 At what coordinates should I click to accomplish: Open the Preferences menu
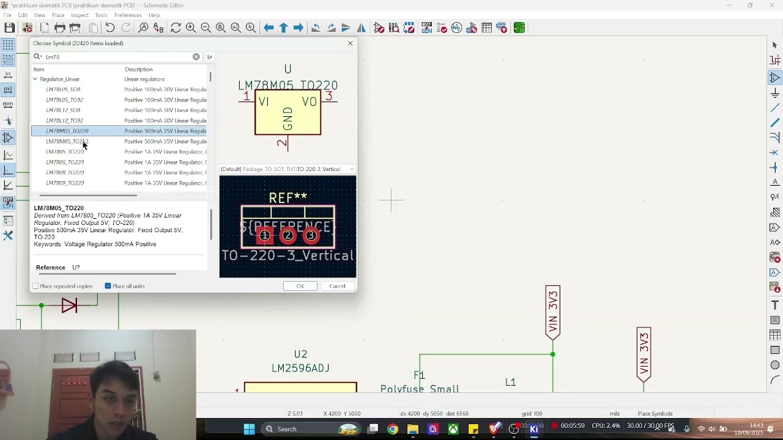[128, 15]
